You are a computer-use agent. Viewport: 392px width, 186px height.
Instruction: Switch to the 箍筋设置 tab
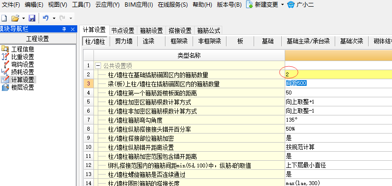pyautogui.click(x=151, y=31)
